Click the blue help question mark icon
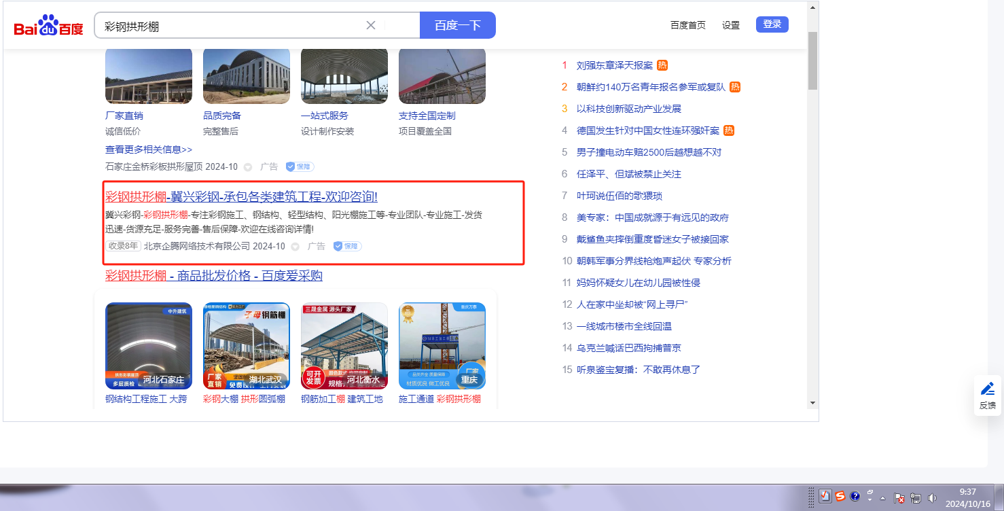Viewport: 1004px width, 511px height. (855, 496)
